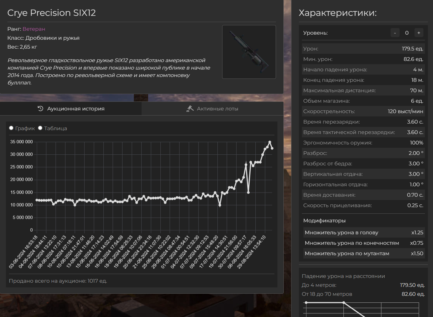Click the Множитель урона по мутантам row
The image size is (433, 317).
(x=364, y=253)
